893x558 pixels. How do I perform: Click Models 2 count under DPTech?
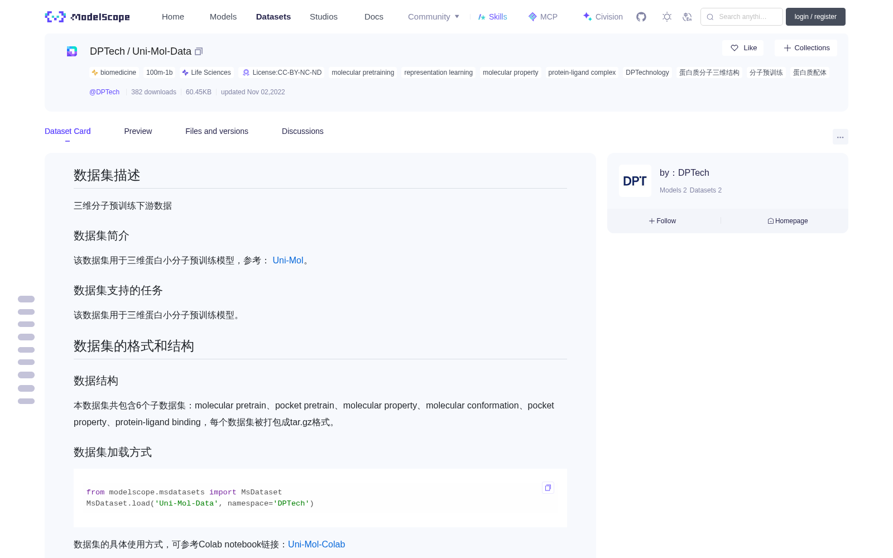673,190
